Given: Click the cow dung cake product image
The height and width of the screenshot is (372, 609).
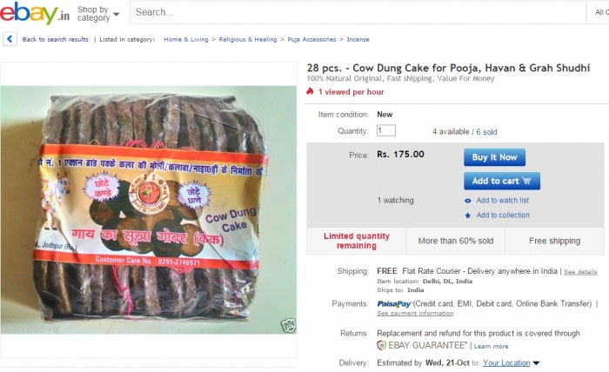Looking at the screenshot, I should [150, 209].
